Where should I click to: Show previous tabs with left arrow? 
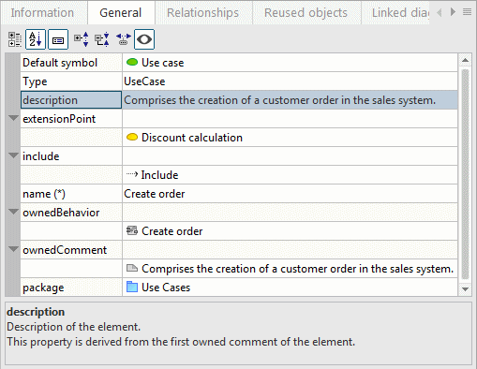(x=440, y=12)
